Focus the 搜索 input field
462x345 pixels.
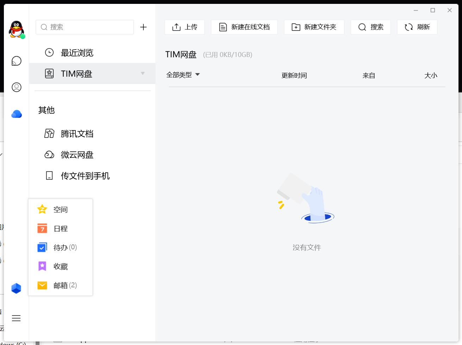[85, 27]
